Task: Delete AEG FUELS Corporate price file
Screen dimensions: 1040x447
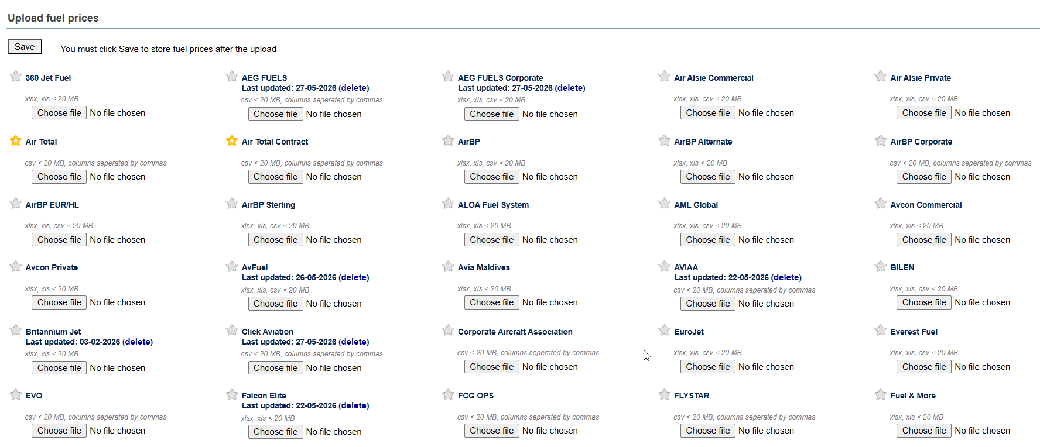Action: coord(570,88)
